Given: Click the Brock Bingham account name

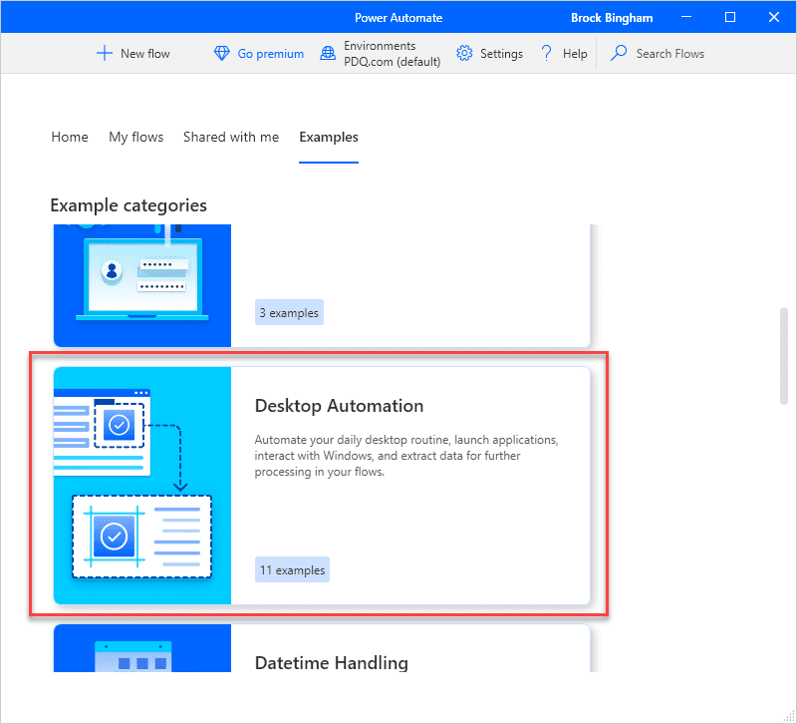Looking at the screenshot, I should [x=612, y=16].
